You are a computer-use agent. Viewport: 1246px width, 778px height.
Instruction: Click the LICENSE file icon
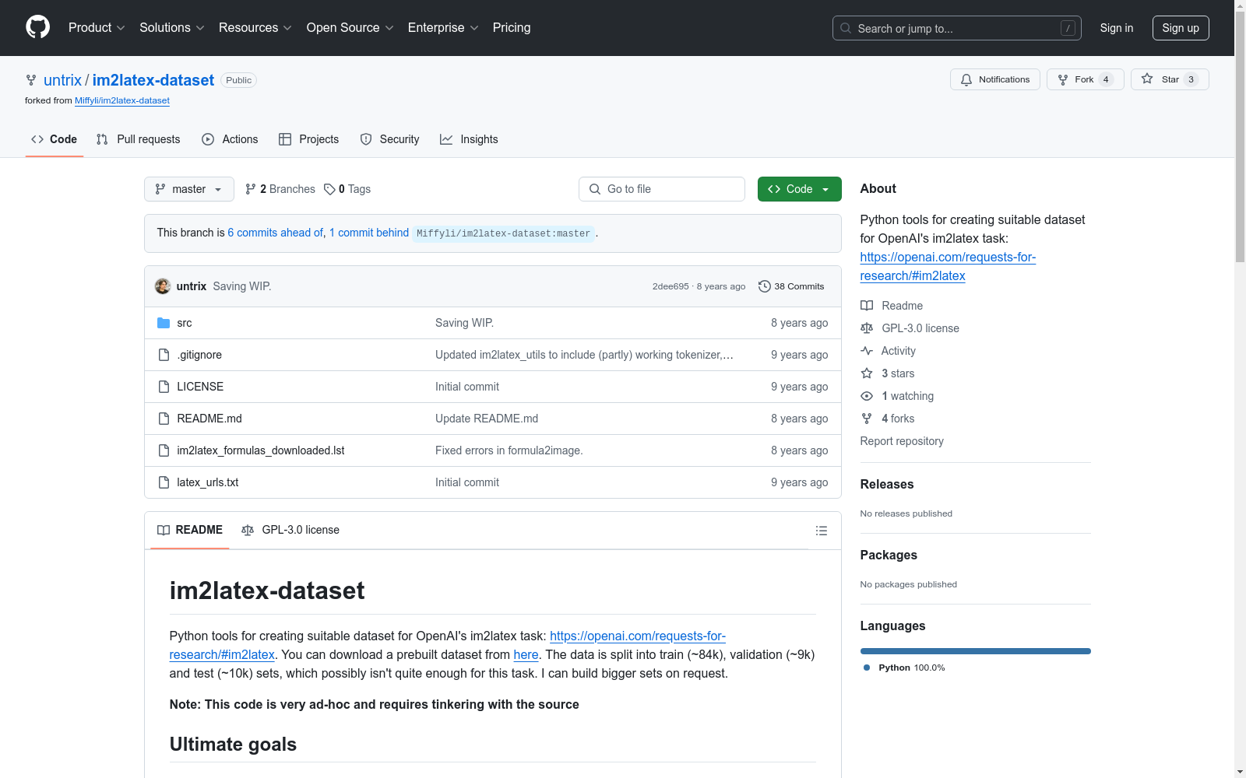pyautogui.click(x=164, y=387)
